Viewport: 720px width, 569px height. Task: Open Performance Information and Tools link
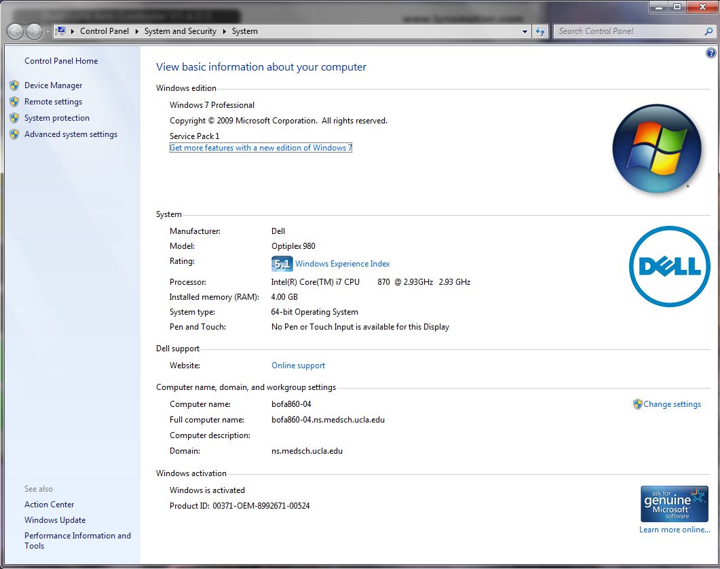(77, 541)
